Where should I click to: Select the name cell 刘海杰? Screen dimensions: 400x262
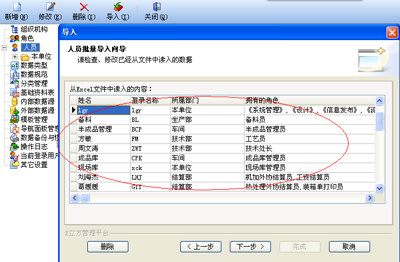tap(104, 177)
